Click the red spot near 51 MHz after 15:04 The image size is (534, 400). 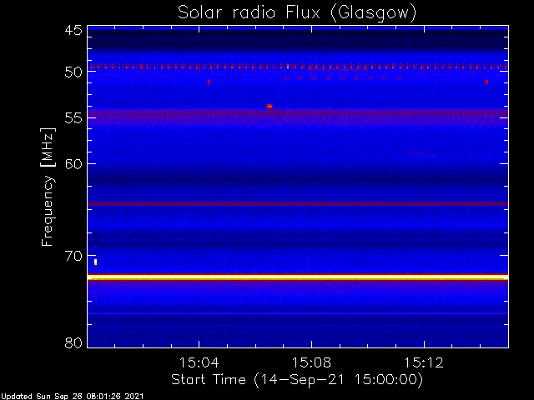coord(209,82)
